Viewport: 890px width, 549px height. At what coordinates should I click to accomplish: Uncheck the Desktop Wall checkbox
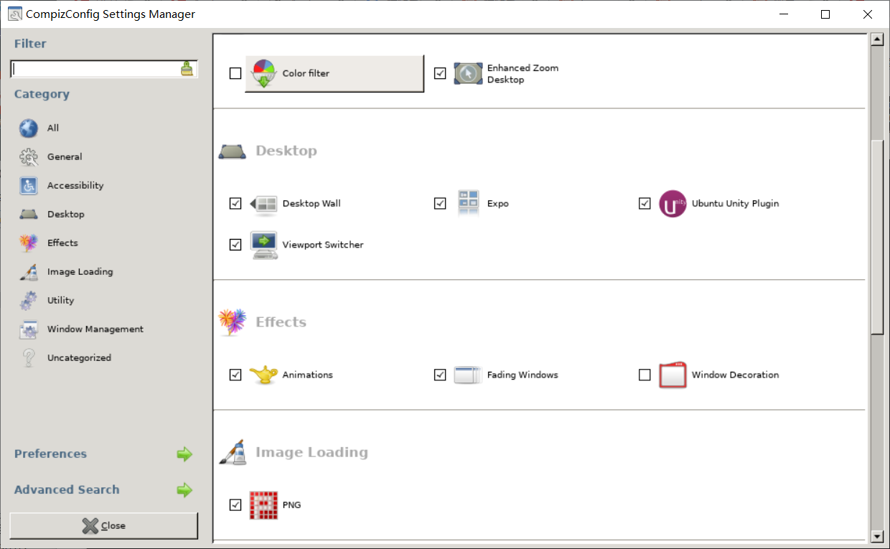pyautogui.click(x=235, y=204)
